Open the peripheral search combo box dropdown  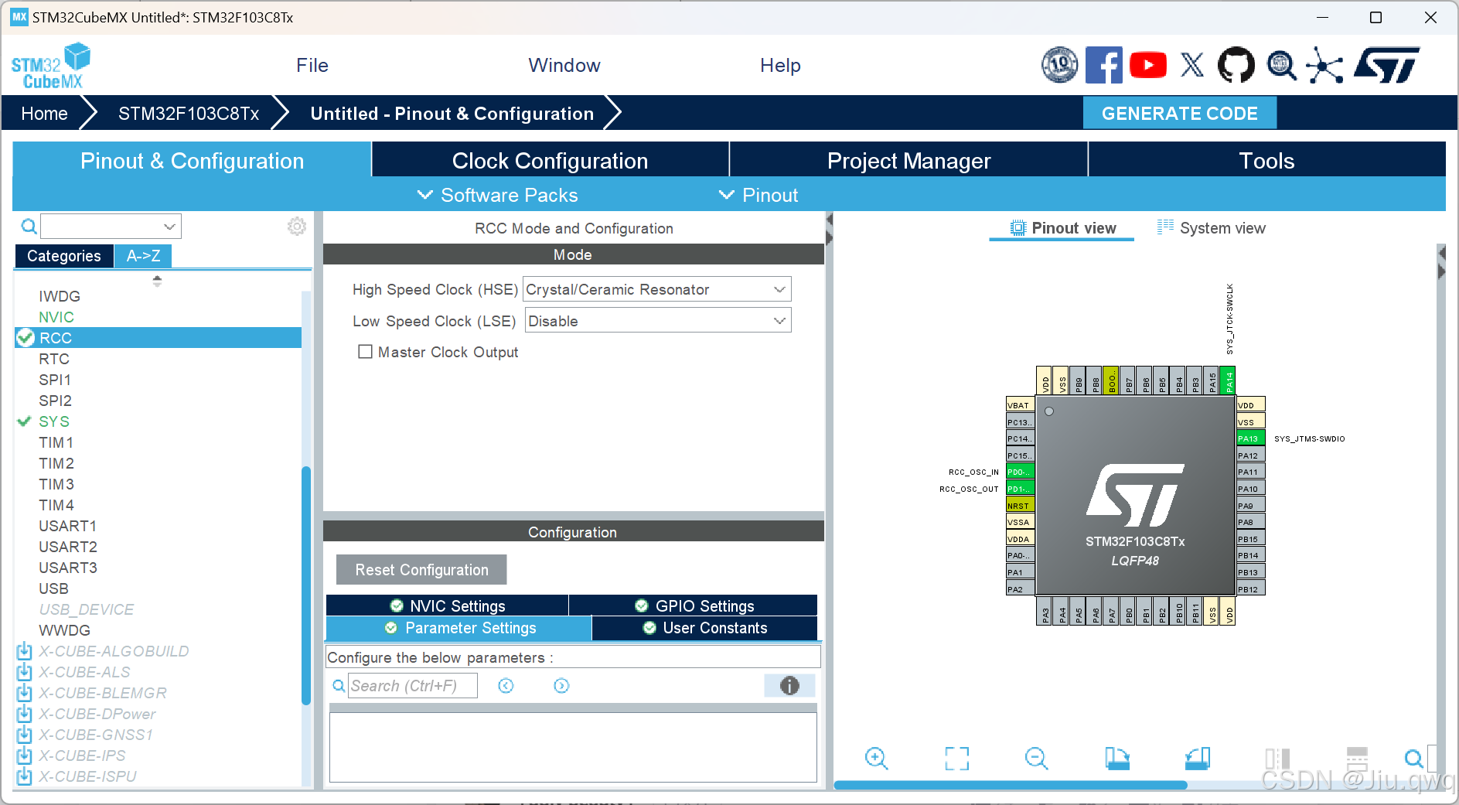click(169, 227)
